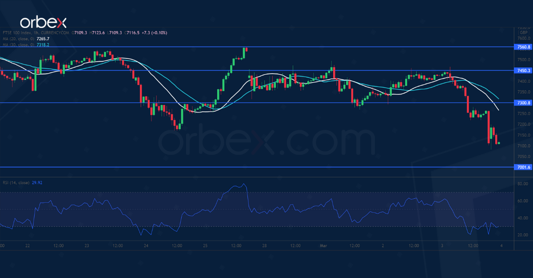Click the open price O7109.3
Viewport: 533px width, 278px height.
tap(79, 33)
